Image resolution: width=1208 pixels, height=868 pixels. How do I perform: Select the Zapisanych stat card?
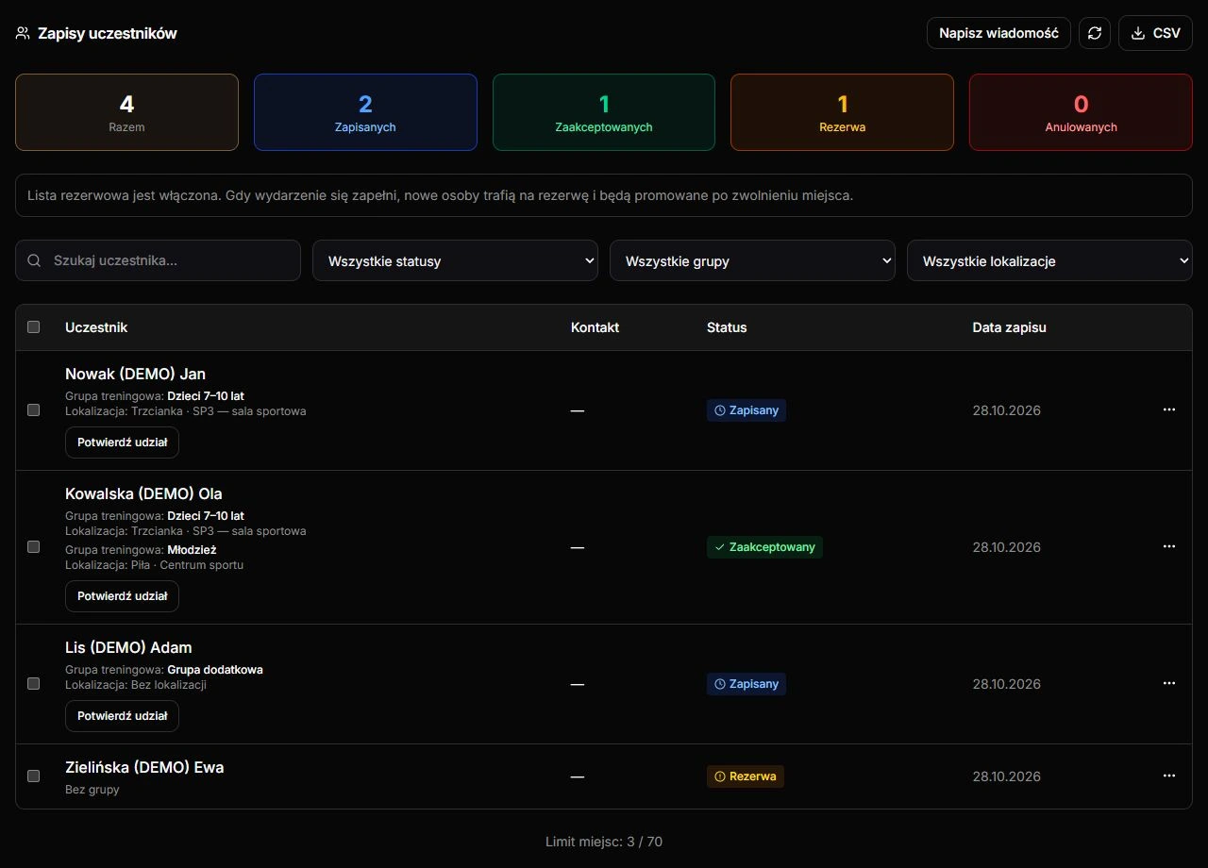(x=365, y=112)
